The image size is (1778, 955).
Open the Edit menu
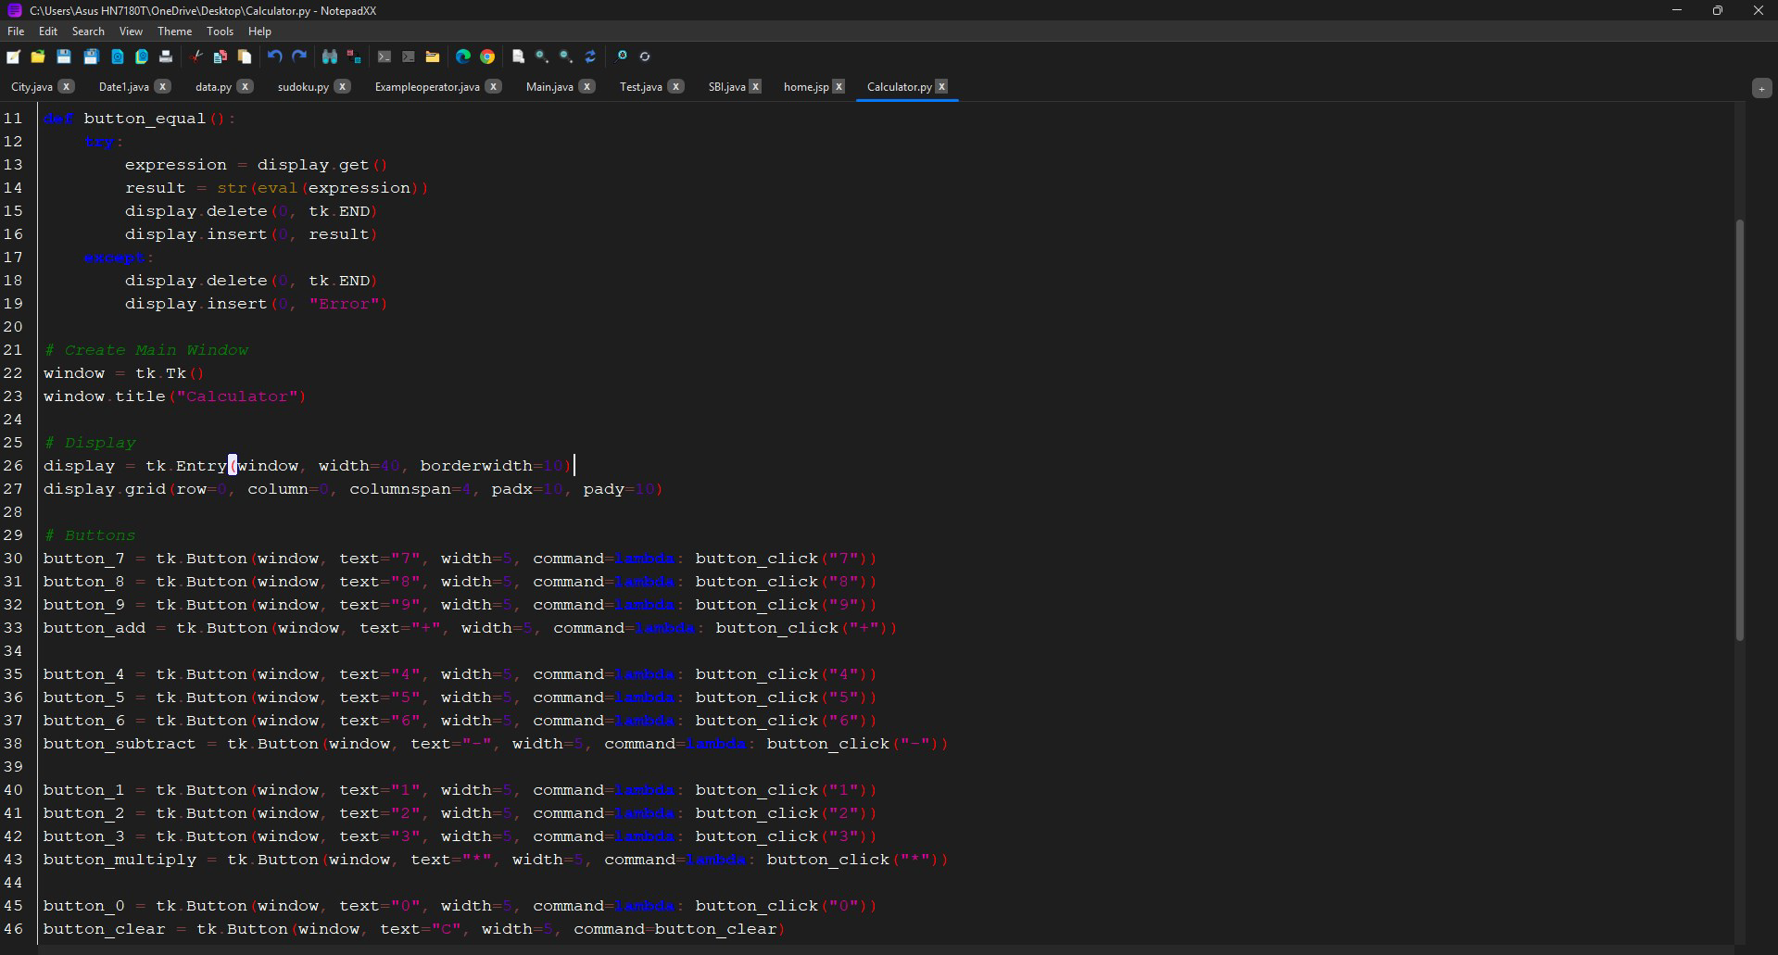tap(48, 31)
